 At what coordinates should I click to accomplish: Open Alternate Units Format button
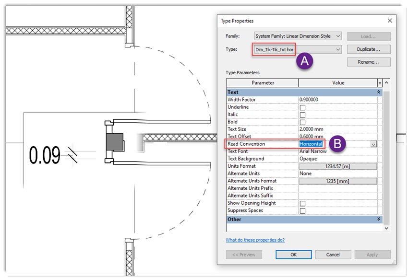[x=337, y=181]
